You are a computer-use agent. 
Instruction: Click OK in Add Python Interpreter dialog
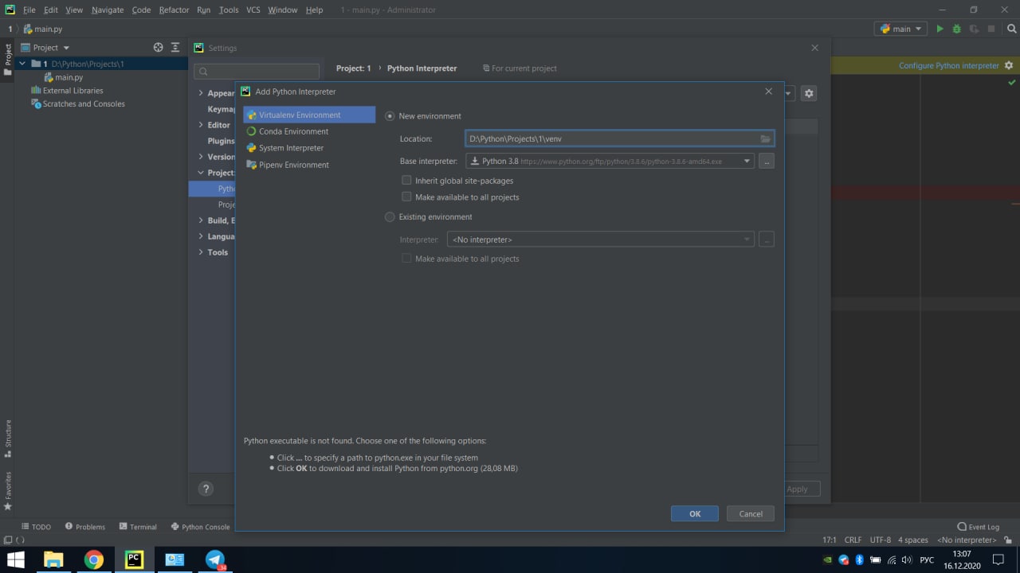pos(695,513)
